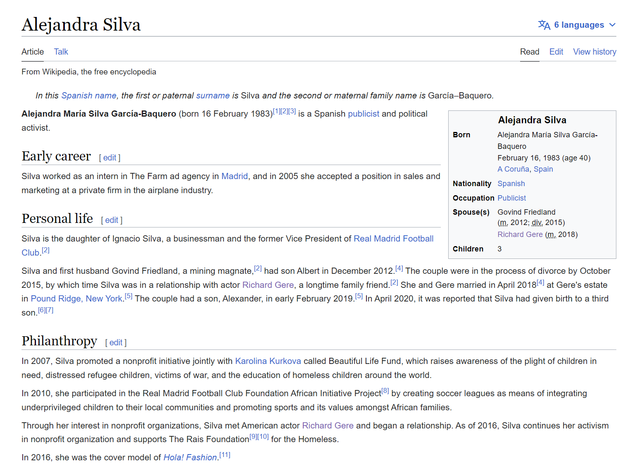Screen dimensions: 630x469
Task: Click the Philanthropy heading
Action: [x=59, y=341]
